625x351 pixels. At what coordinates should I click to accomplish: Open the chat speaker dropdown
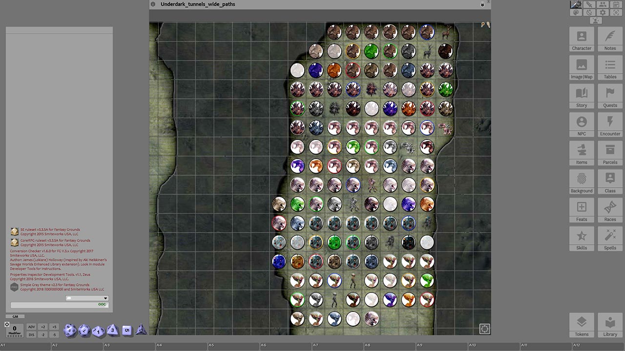pyautogui.click(x=87, y=298)
